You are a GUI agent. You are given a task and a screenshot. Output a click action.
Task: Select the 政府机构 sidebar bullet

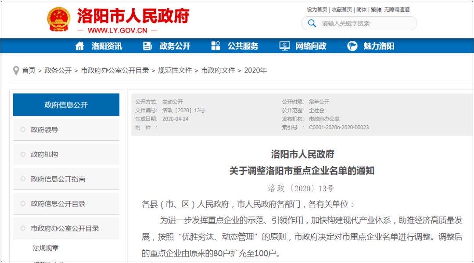point(23,154)
